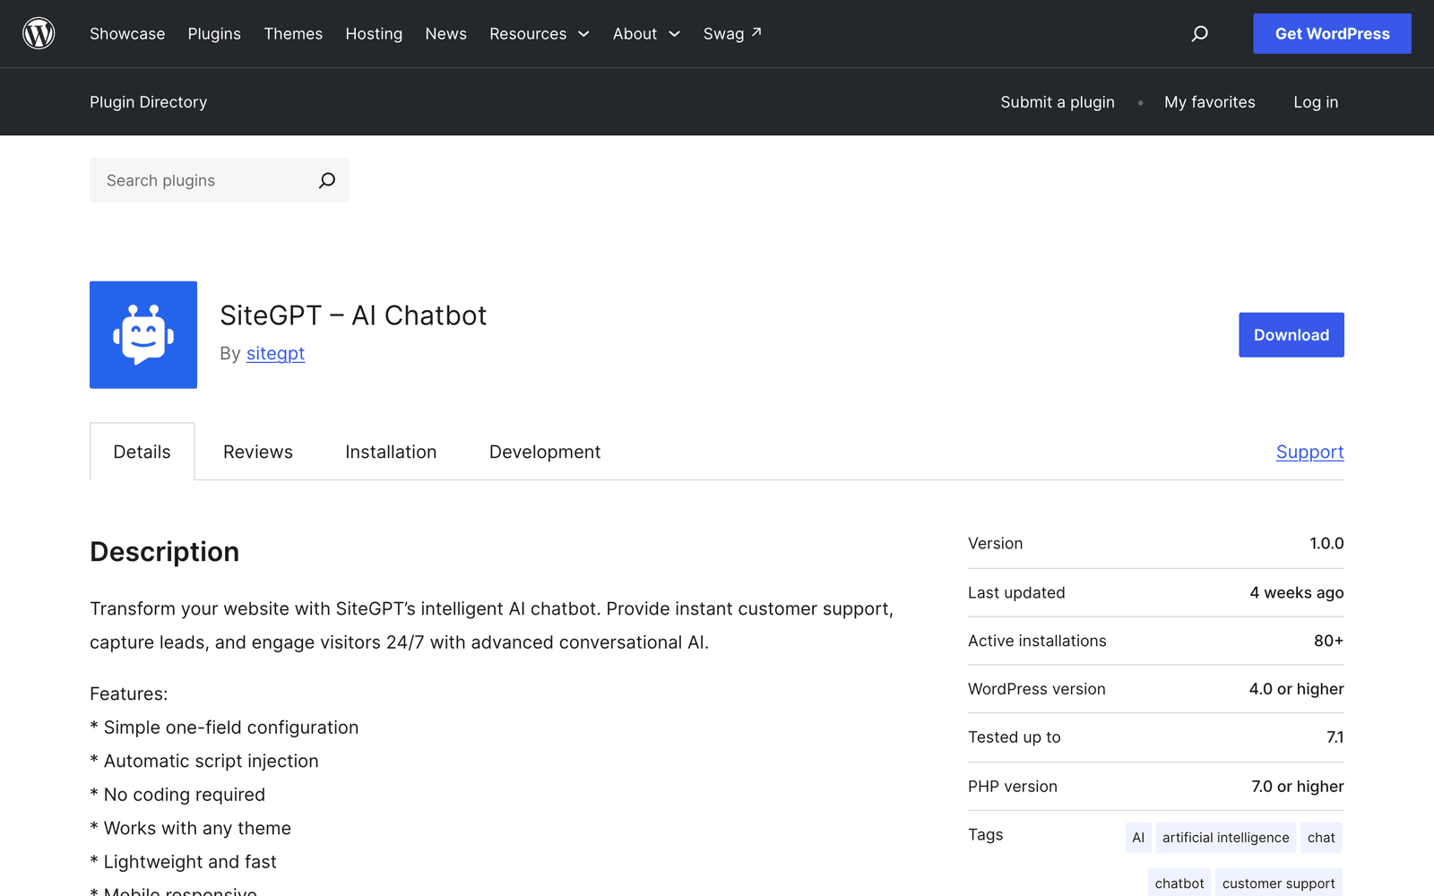Click the version value 1.0.0

(x=1326, y=543)
